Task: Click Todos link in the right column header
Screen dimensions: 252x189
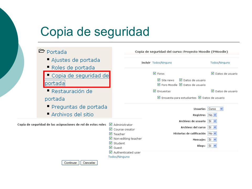Action: (214, 63)
